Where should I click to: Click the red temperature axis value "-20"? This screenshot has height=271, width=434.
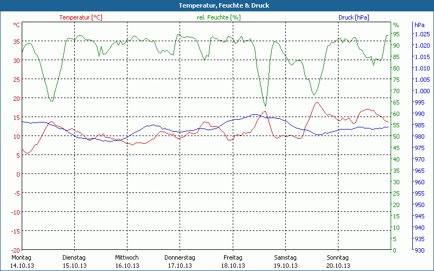16,250
